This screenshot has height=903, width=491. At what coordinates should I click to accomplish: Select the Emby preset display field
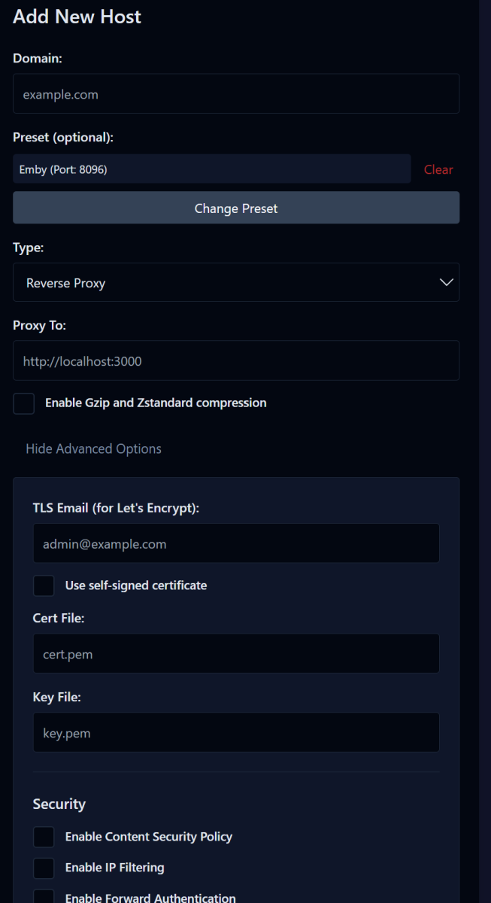(x=211, y=169)
